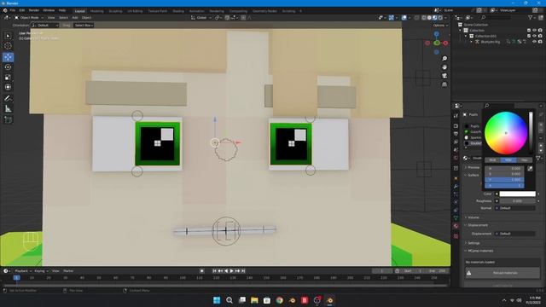Open the Tool properties tab icon
This screenshot has width=546, height=307.
[456, 116]
